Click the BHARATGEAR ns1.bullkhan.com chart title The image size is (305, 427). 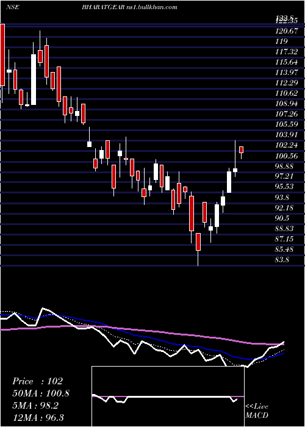129,7
